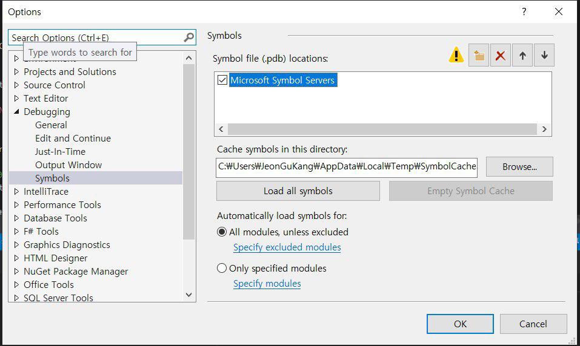Image resolution: width=580 pixels, height=346 pixels.
Task: Expand the Office Tools node
Action: click(x=16, y=284)
